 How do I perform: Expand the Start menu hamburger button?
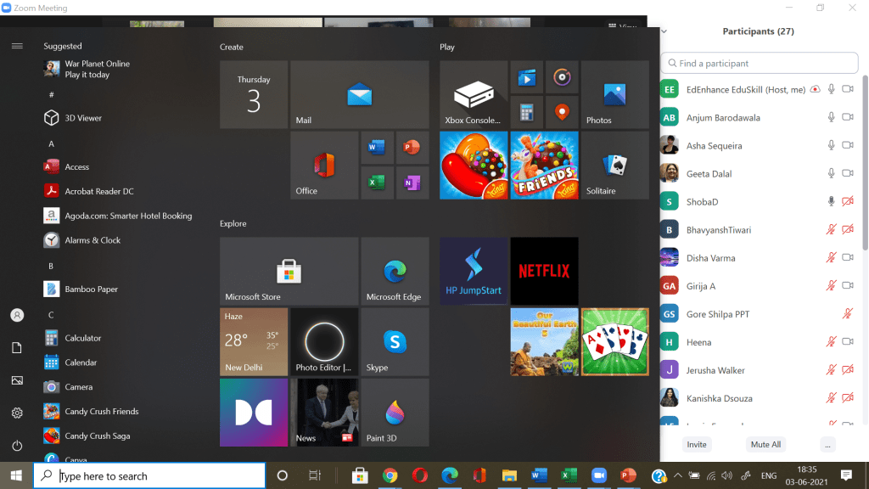tap(17, 46)
